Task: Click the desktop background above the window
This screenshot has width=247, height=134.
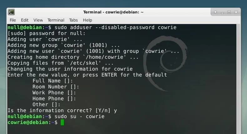Action: [x=123, y=3]
